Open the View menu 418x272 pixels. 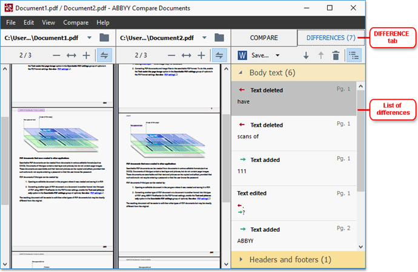[48, 22]
